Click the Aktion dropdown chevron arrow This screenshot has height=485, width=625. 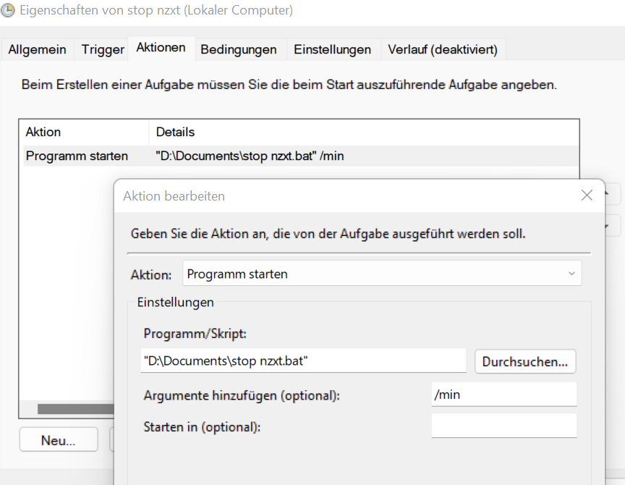tap(571, 274)
